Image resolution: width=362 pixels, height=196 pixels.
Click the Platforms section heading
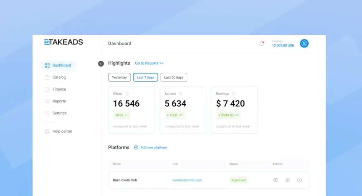119,147
